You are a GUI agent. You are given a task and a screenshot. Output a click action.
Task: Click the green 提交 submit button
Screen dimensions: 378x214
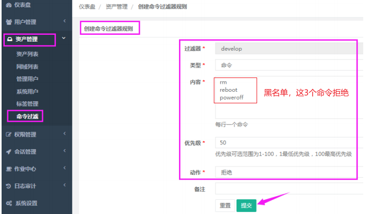(x=247, y=206)
